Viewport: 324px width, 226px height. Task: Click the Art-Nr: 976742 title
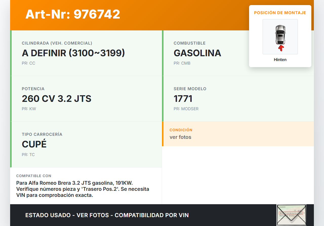click(x=73, y=14)
